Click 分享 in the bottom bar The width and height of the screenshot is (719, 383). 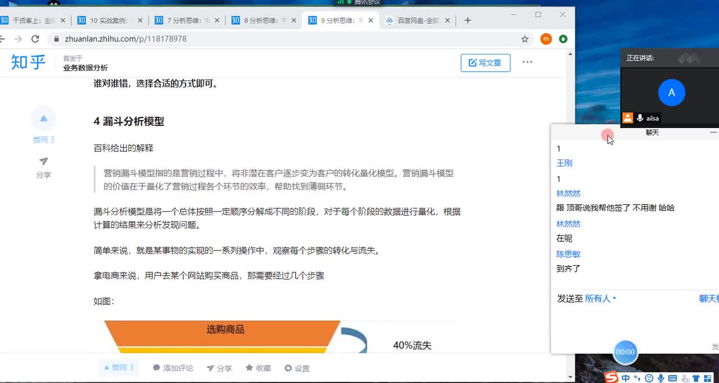coord(219,368)
